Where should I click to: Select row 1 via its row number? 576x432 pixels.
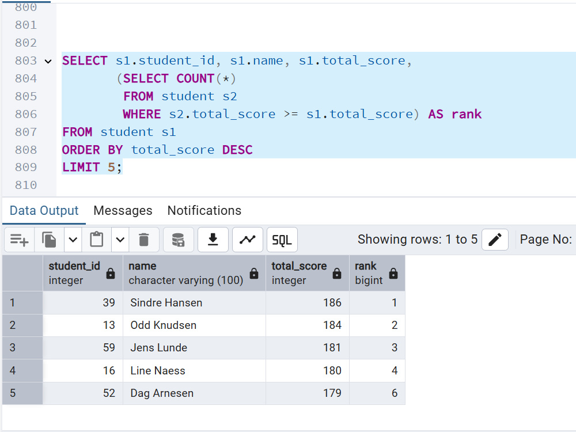[22, 303]
